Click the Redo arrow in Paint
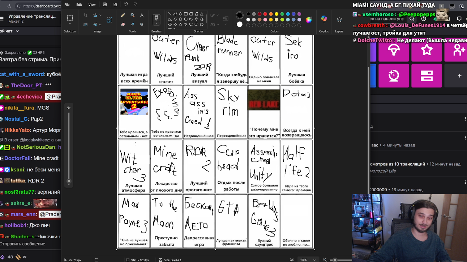The image size is (467, 262). tap(136, 5)
